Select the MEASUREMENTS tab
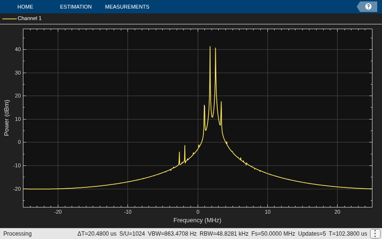This screenshot has width=382, height=239. point(127,7)
